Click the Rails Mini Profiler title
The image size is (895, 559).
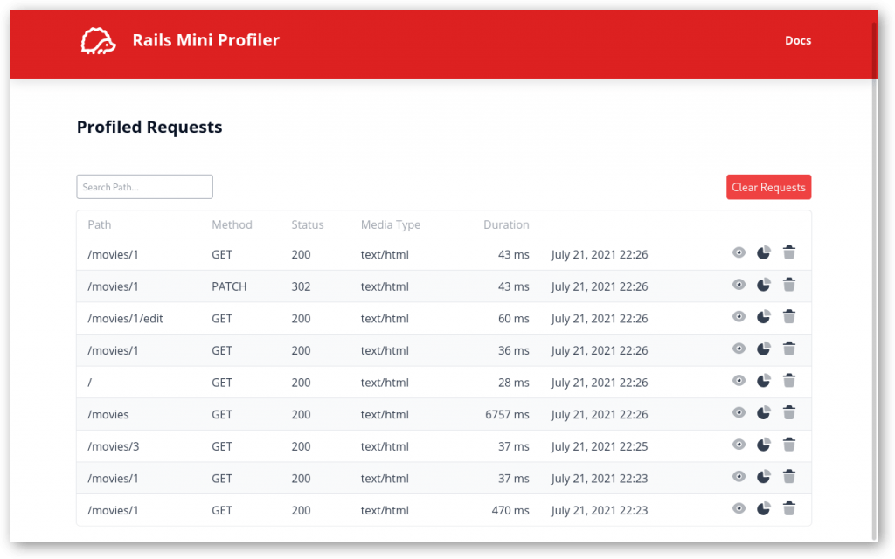coord(206,40)
